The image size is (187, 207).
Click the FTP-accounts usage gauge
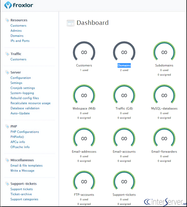tap(84, 181)
